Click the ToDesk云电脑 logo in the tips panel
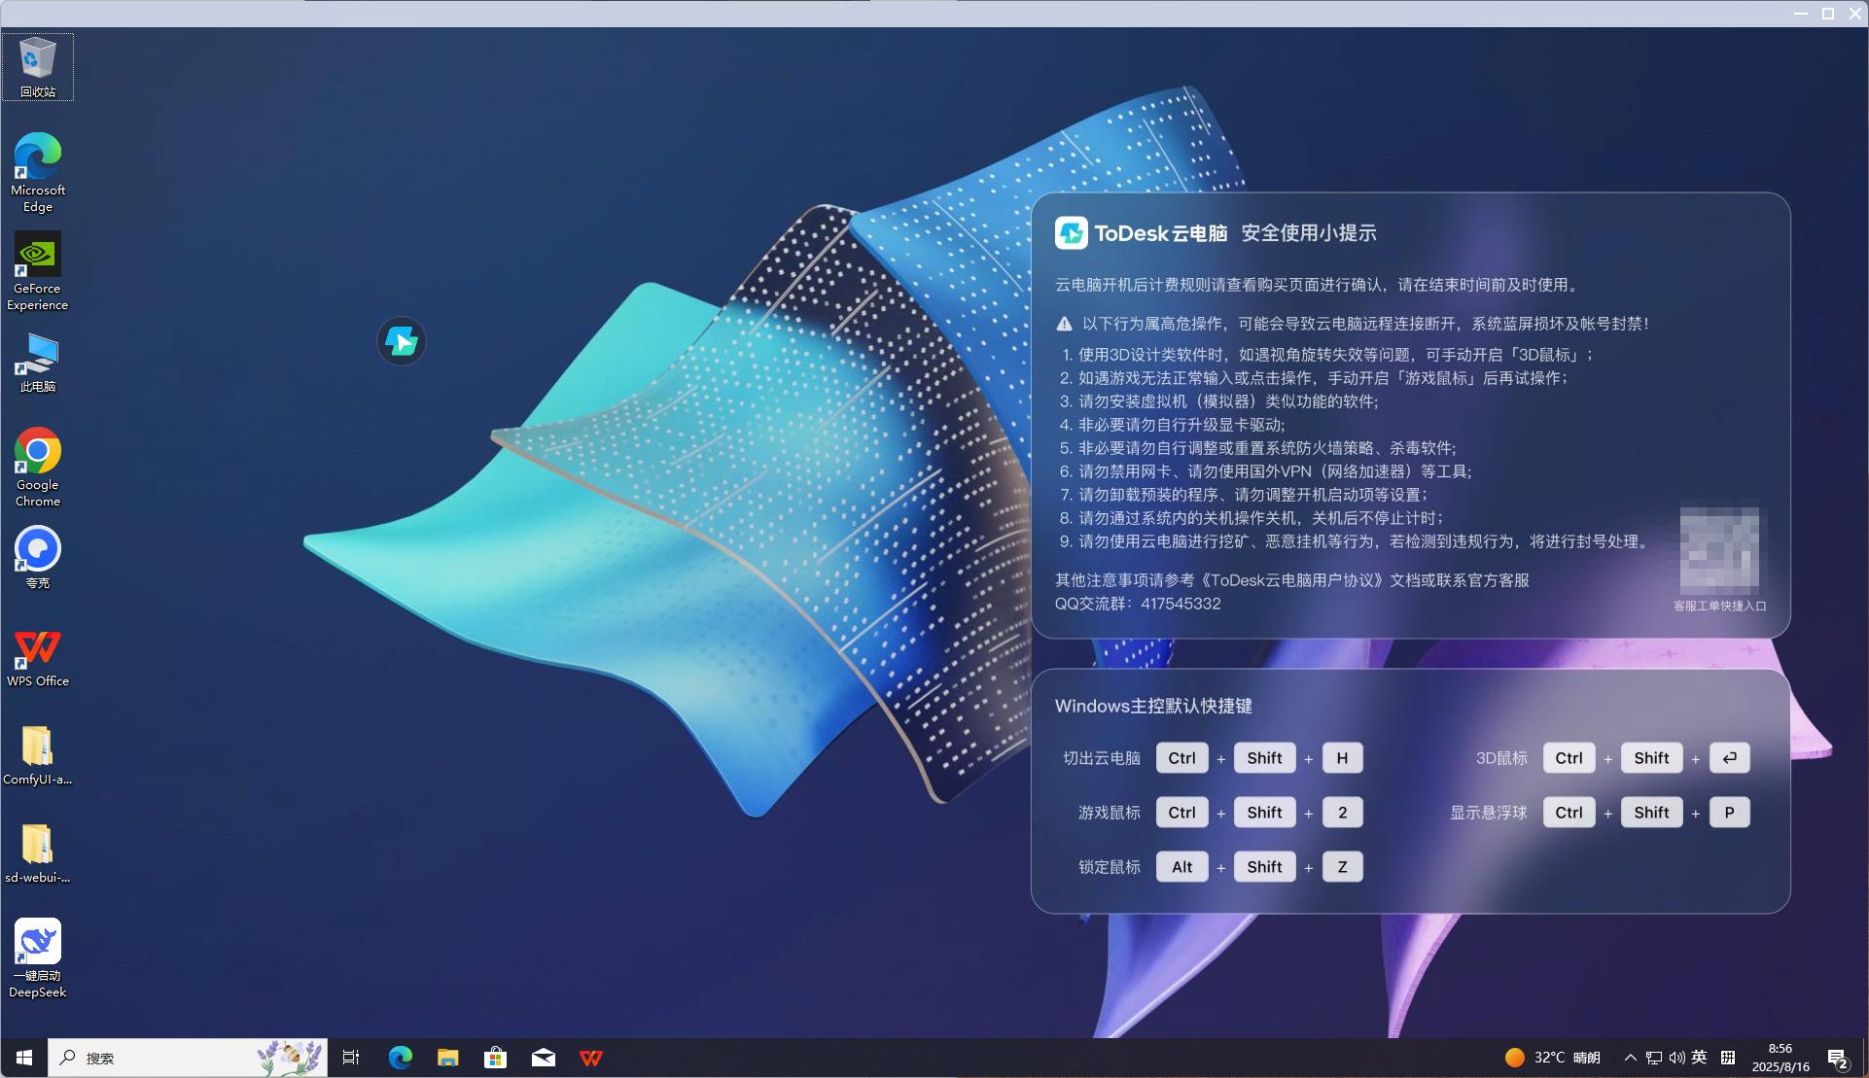 [x=1142, y=233]
